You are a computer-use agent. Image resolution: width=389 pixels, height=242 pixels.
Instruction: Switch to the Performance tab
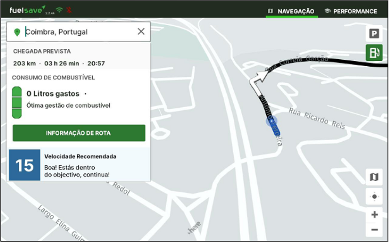pyautogui.click(x=351, y=11)
